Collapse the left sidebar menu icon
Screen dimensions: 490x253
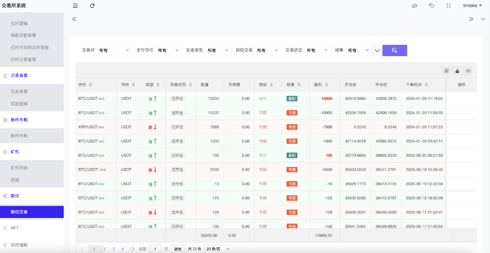pyautogui.click(x=75, y=6)
